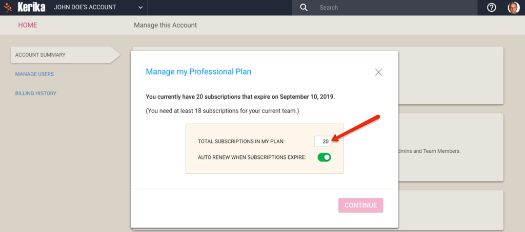Image resolution: width=525 pixels, height=232 pixels.
Task: Click the Auto Renew When Subscriptions Expire label
Action: [x=252, y=157]
